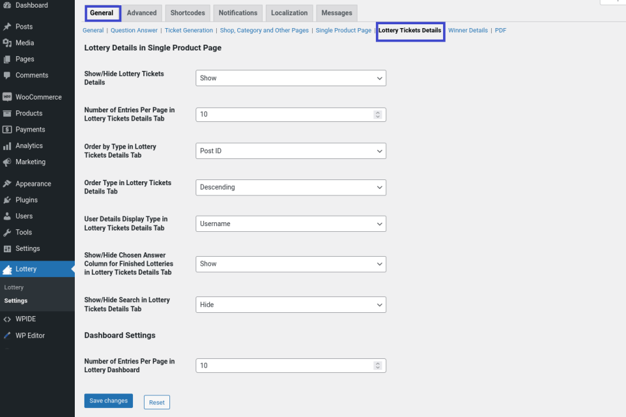
Task: Click the entries per page stepper in Lottery Tickets Details
Action: pos(377,115)
